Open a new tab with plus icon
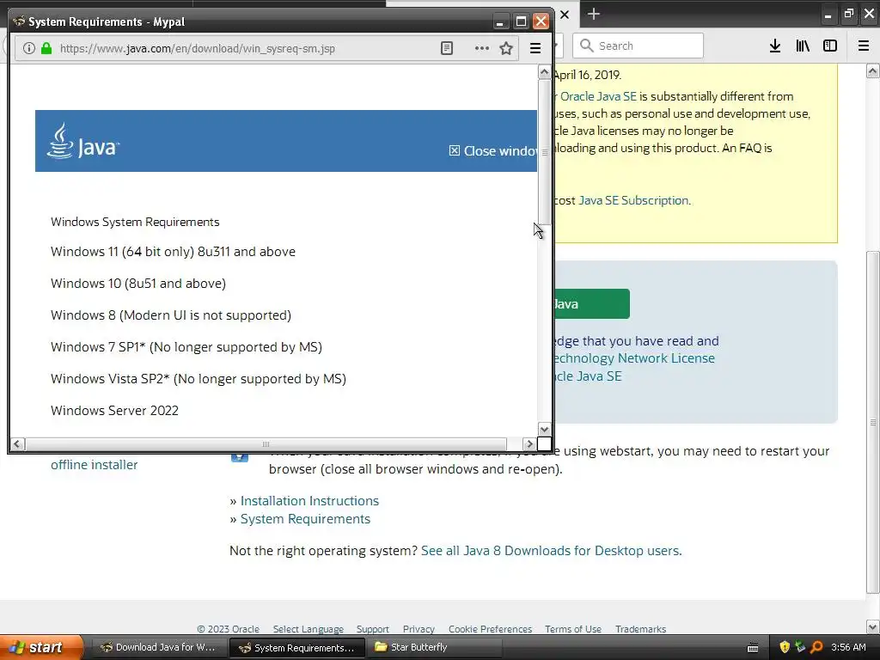This screenshot has height=660, width=880. pos(594,14)
